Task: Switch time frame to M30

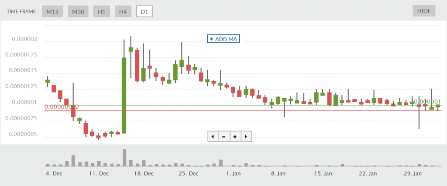Action: click(78, 12)
